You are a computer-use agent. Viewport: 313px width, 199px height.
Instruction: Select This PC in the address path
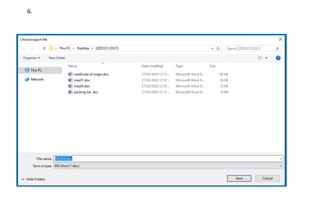point(65,48)
